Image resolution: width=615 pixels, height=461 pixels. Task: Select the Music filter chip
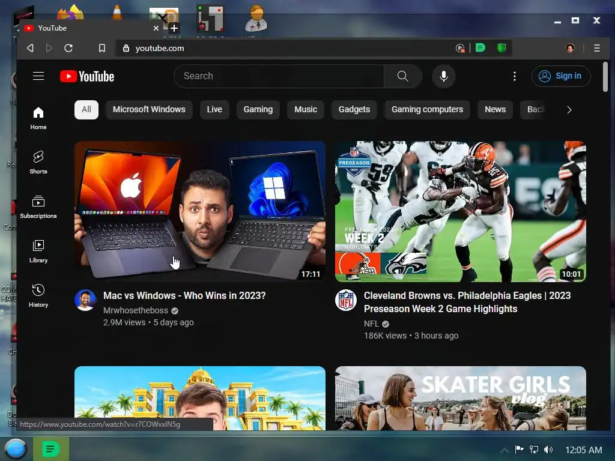click(306, 109)
